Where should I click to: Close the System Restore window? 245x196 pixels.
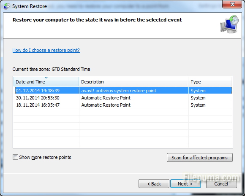[x=232, y=4]
